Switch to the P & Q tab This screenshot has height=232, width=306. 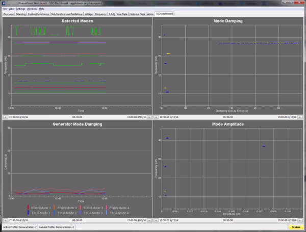tap(112, 14)
